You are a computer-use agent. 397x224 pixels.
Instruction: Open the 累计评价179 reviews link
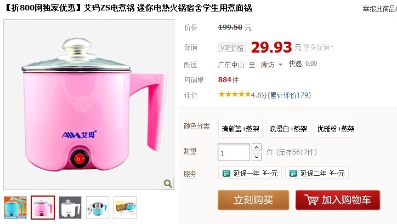[x=291, y=95]
